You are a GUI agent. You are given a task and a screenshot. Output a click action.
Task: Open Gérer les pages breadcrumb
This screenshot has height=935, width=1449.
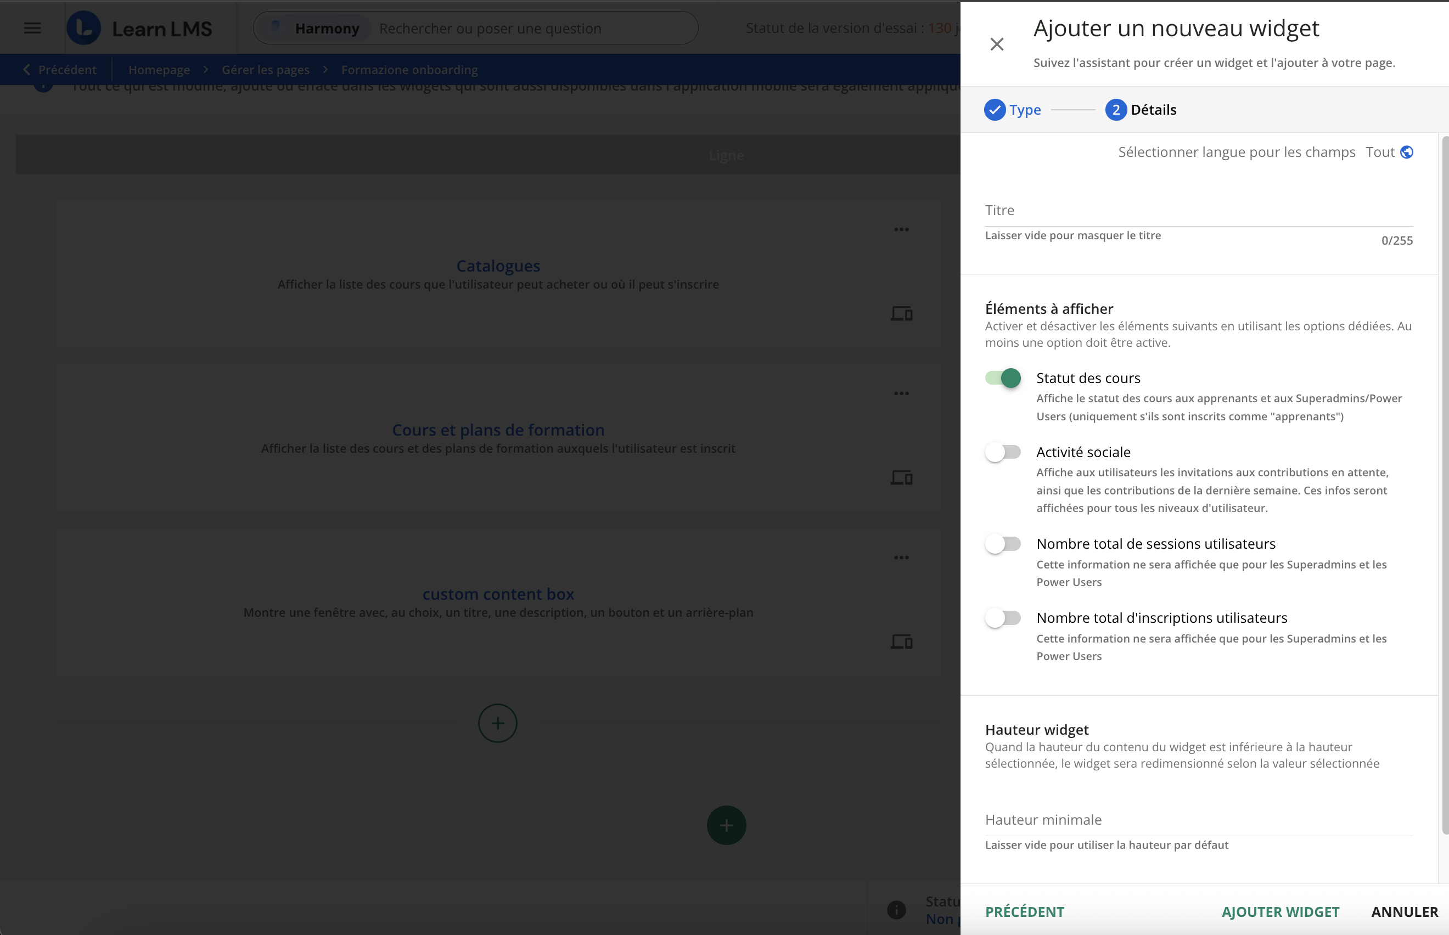coord(266,70)
